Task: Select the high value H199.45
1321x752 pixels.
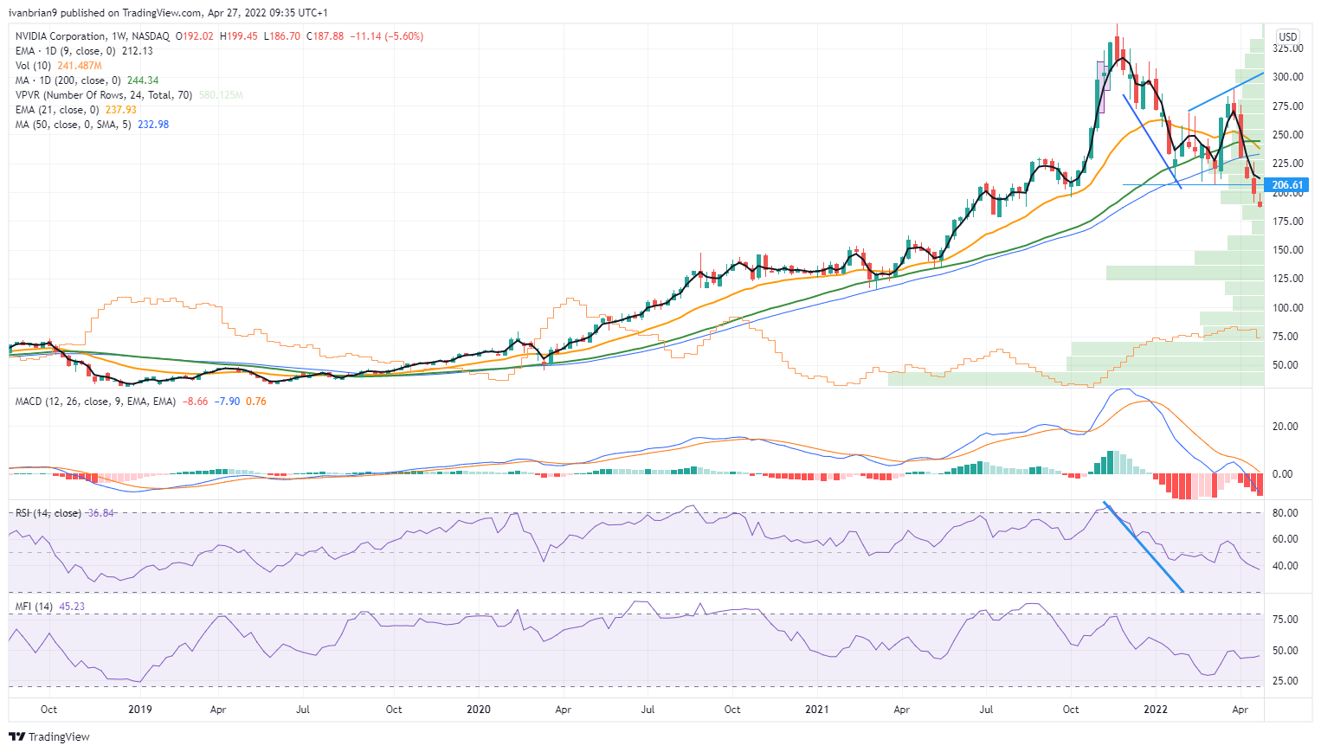Action: coord(239,36)
